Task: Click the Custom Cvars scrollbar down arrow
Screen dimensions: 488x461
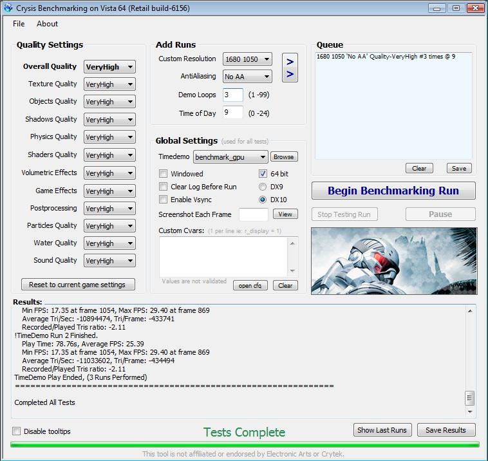Action: pyautogui.click(x=292, y=270)
